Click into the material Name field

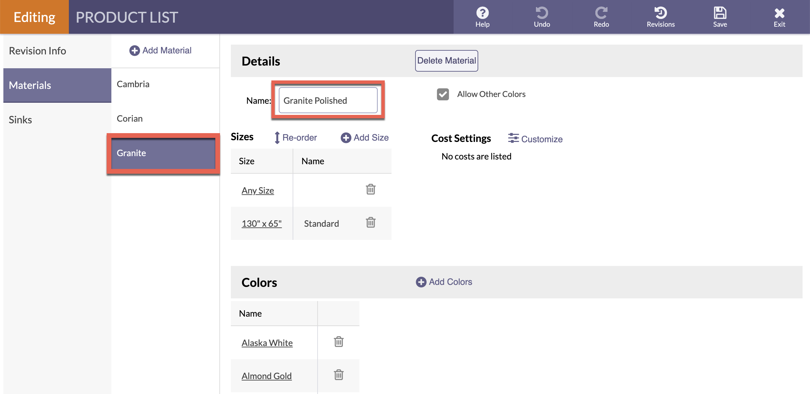pos(328,101)
